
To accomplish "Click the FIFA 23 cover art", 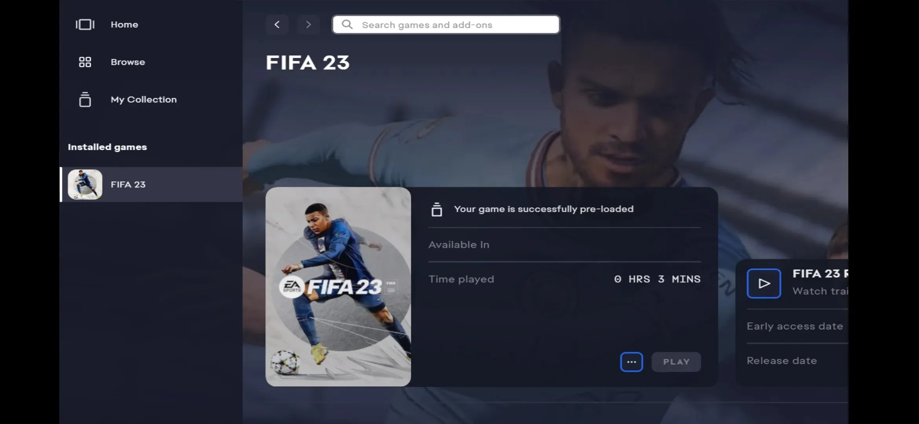I will tap(338, 287).
